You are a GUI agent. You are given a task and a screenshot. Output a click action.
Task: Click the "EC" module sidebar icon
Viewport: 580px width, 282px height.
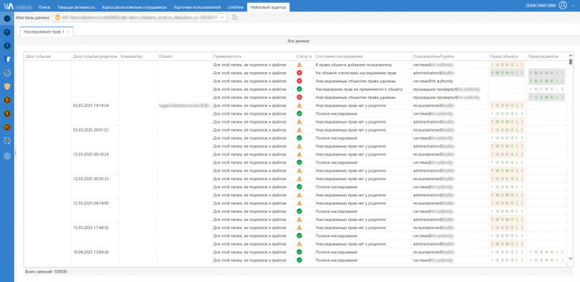point(7,127)
